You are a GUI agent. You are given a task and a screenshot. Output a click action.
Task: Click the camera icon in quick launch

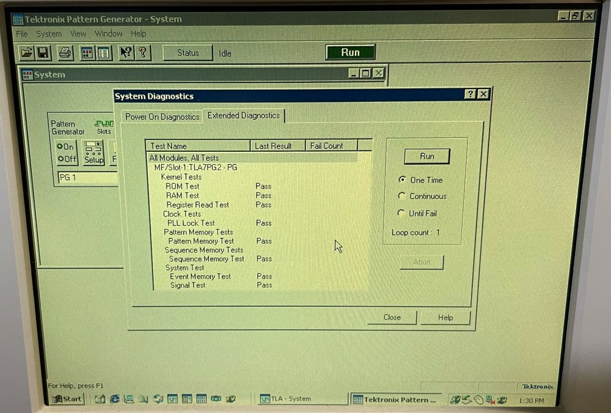tap(216, 398)
